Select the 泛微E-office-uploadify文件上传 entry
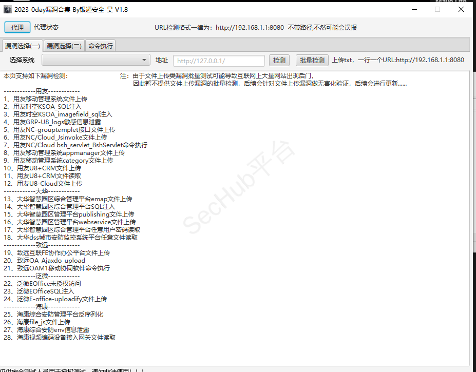476x372 pixels. (49, 299)
